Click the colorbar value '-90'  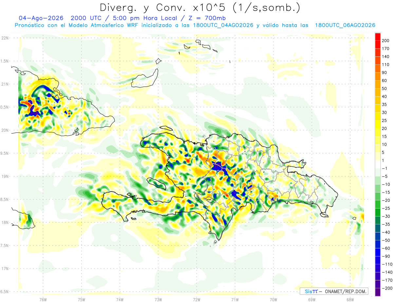[385, 256]
